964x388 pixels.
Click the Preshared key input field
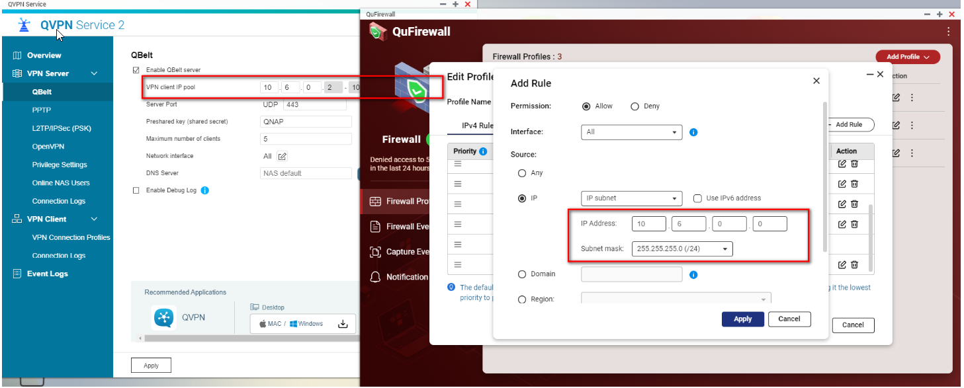[x=306, y=122]
